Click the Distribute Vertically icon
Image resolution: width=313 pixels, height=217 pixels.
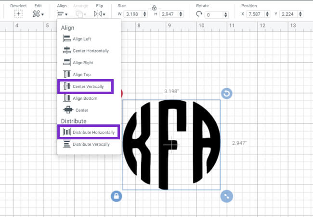coord(66,144)
